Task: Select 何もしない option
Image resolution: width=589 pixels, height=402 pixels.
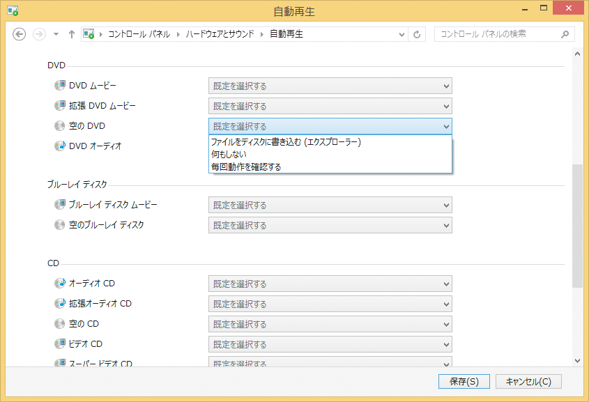Action: coord(330,154)
